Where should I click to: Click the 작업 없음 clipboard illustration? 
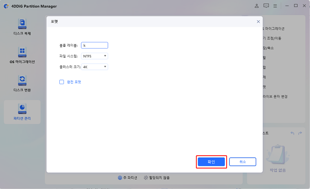pyautogui.click(x=278, y=154)
